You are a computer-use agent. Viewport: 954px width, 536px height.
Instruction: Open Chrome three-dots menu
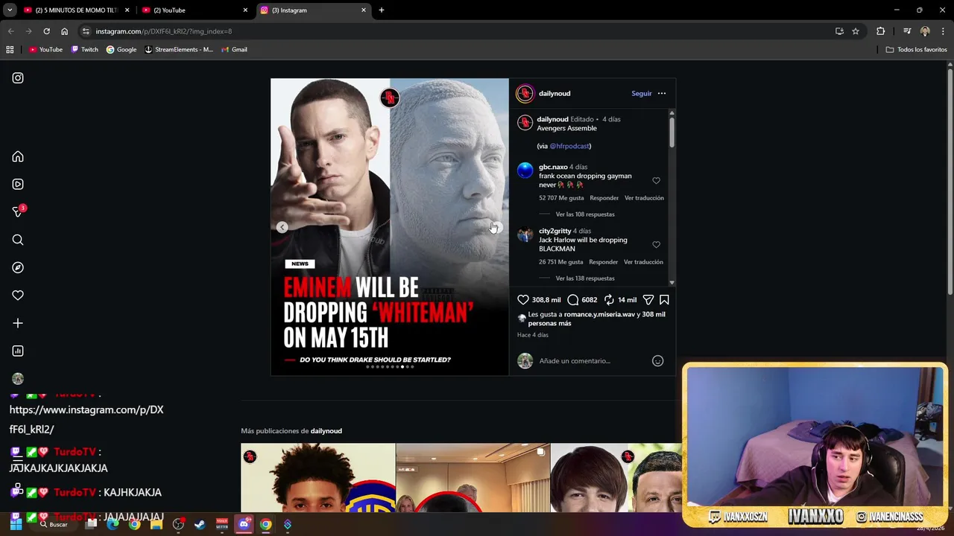[x=944, y=31]
